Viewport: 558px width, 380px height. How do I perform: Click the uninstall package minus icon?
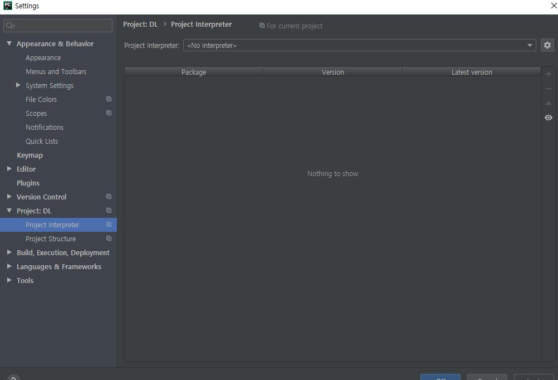(549, 89)
